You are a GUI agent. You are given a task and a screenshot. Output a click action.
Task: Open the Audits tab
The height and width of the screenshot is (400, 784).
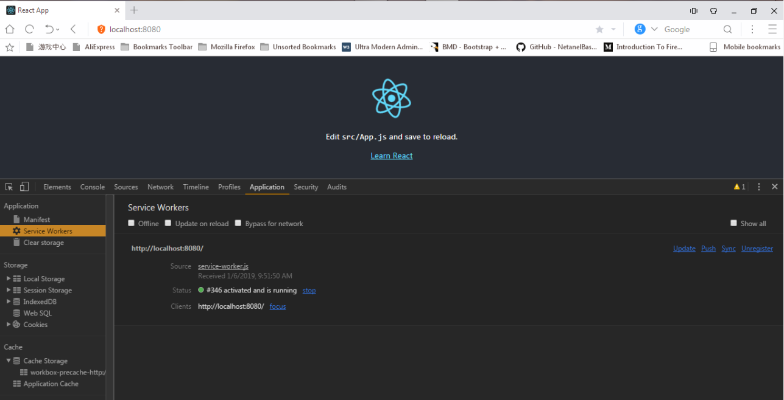point(337,187)
